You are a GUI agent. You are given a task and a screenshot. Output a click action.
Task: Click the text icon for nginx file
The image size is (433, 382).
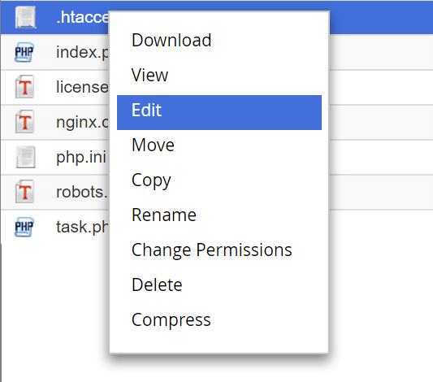pos(24,122)
